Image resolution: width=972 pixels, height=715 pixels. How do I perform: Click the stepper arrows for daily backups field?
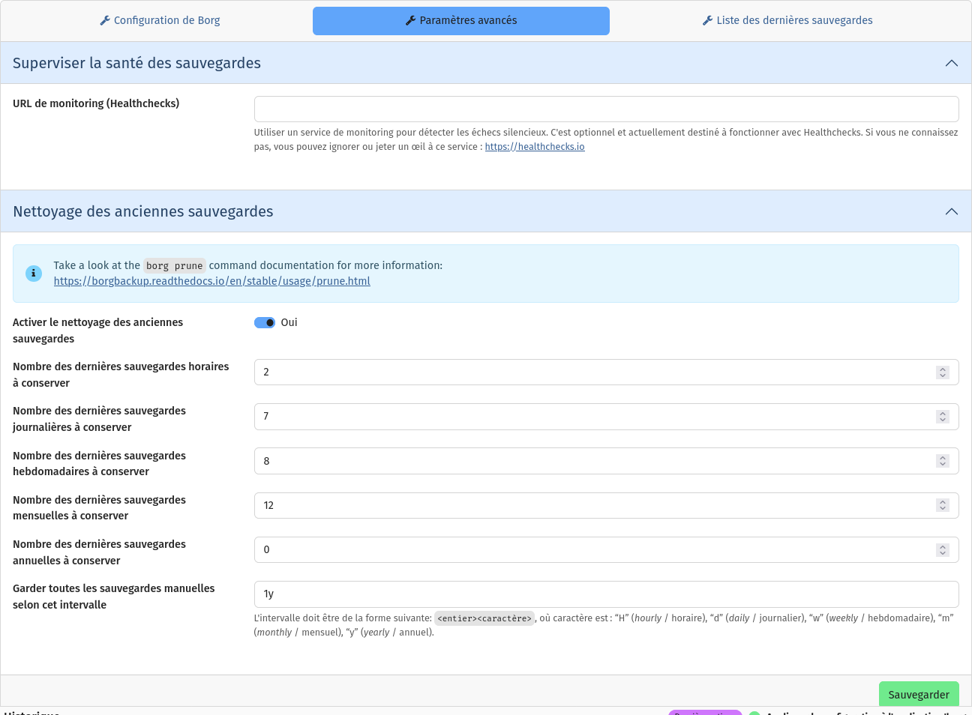pyautogui.click(x=943, y=417)
